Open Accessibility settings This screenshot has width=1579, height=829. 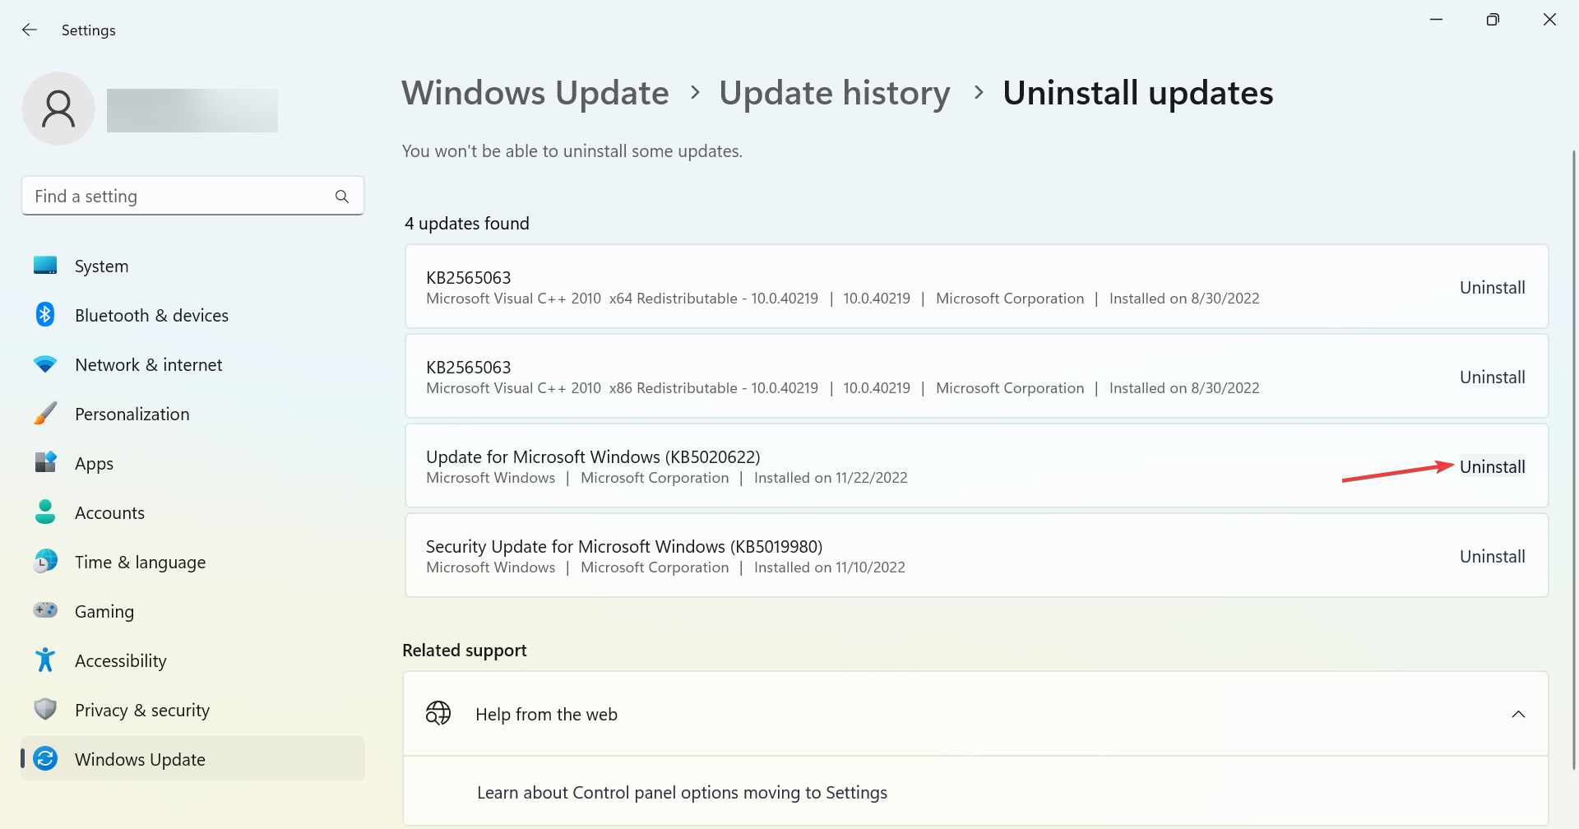pos(192,660)
